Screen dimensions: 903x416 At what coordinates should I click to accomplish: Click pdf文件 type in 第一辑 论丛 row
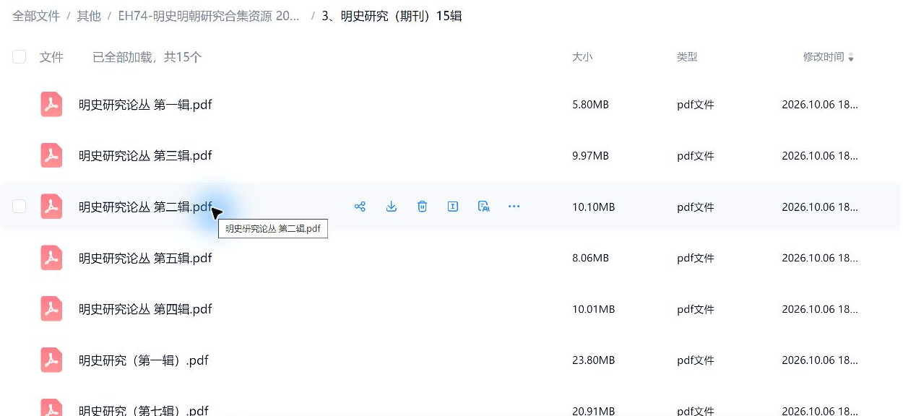696,105
